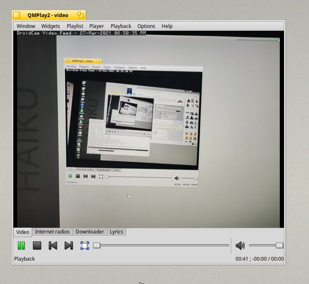Switch to the Internet radios tab
This screenshot has height=284, width=309.
(52, 231)
